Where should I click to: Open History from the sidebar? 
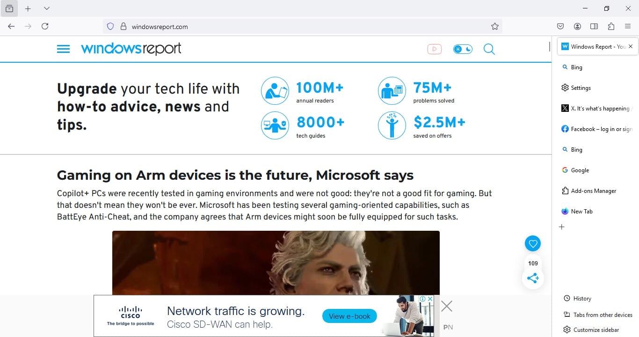pos(578,299)
